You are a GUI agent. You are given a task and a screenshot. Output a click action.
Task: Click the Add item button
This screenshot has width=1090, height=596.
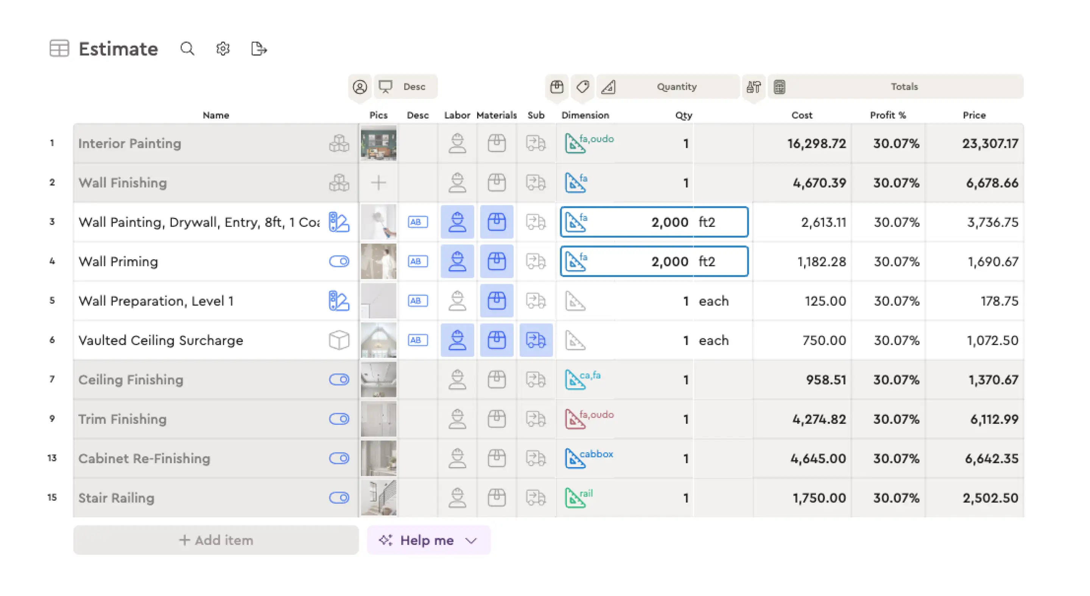coord(216,540)
